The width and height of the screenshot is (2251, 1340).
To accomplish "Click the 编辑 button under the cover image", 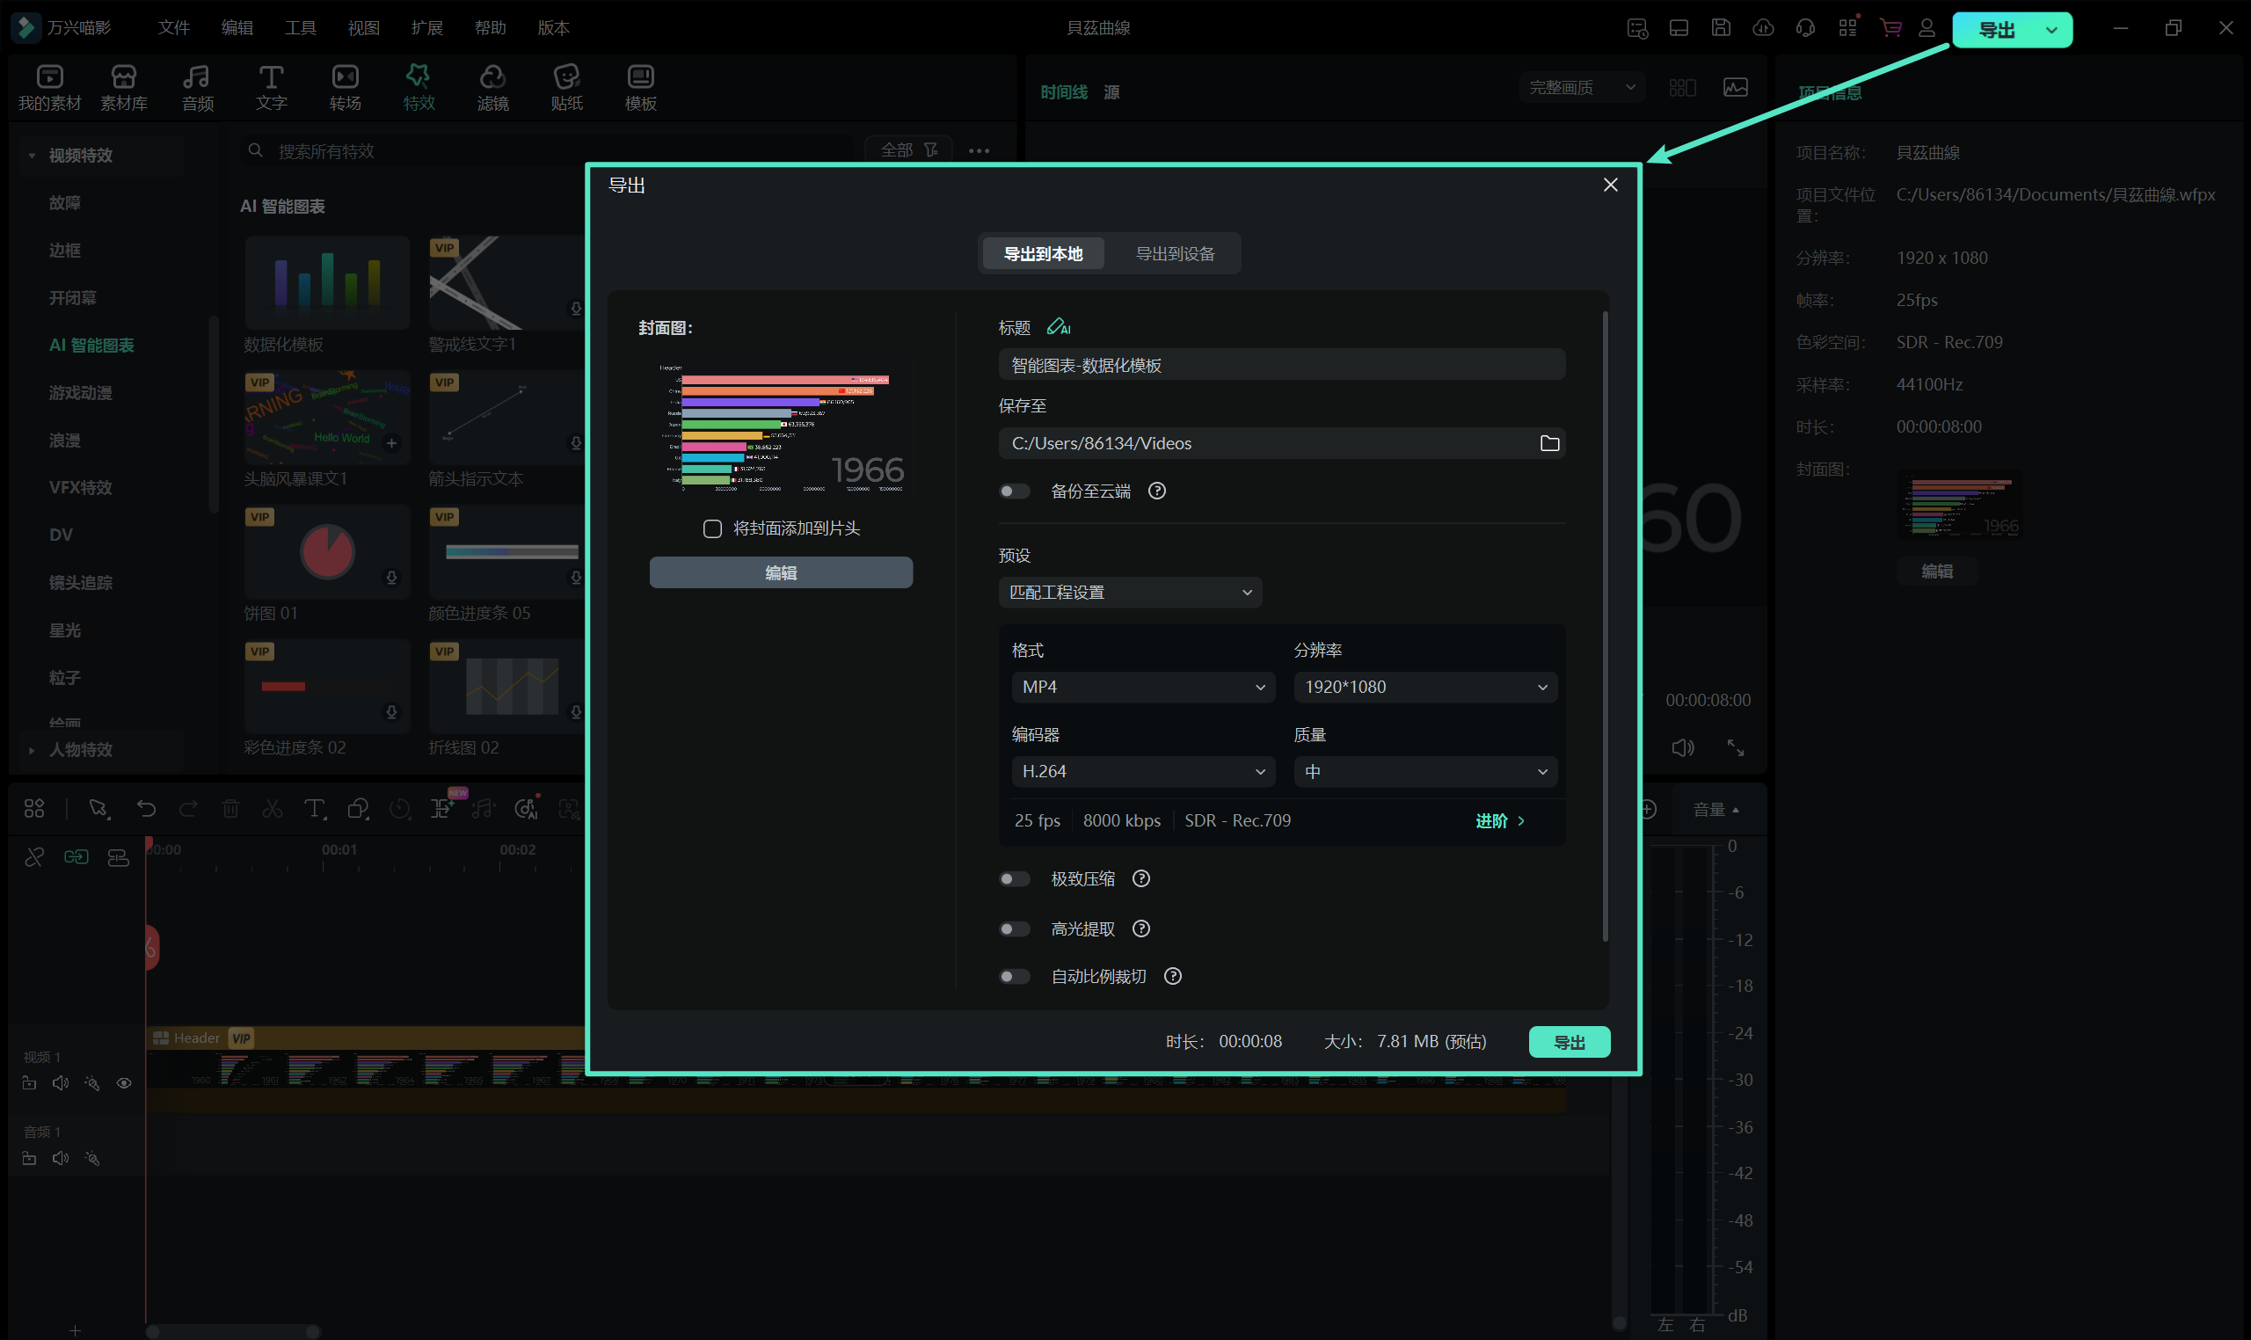I will coord(780,572).
